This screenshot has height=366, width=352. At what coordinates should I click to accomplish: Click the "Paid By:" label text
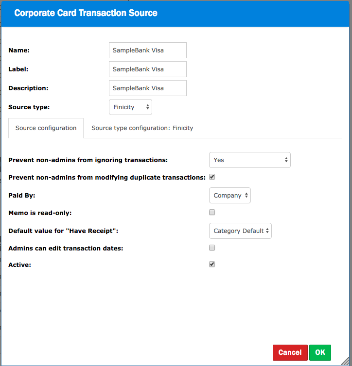(x=22, y=196)
